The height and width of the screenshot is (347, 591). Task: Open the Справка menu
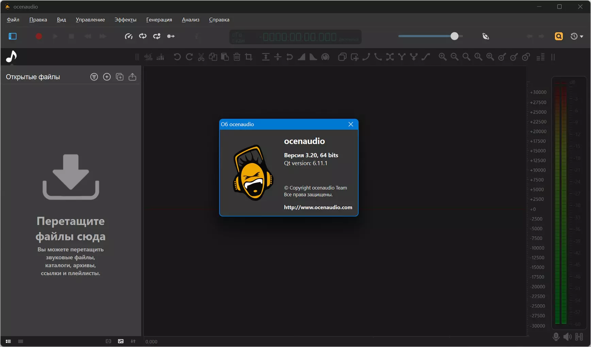coord(219,20)
